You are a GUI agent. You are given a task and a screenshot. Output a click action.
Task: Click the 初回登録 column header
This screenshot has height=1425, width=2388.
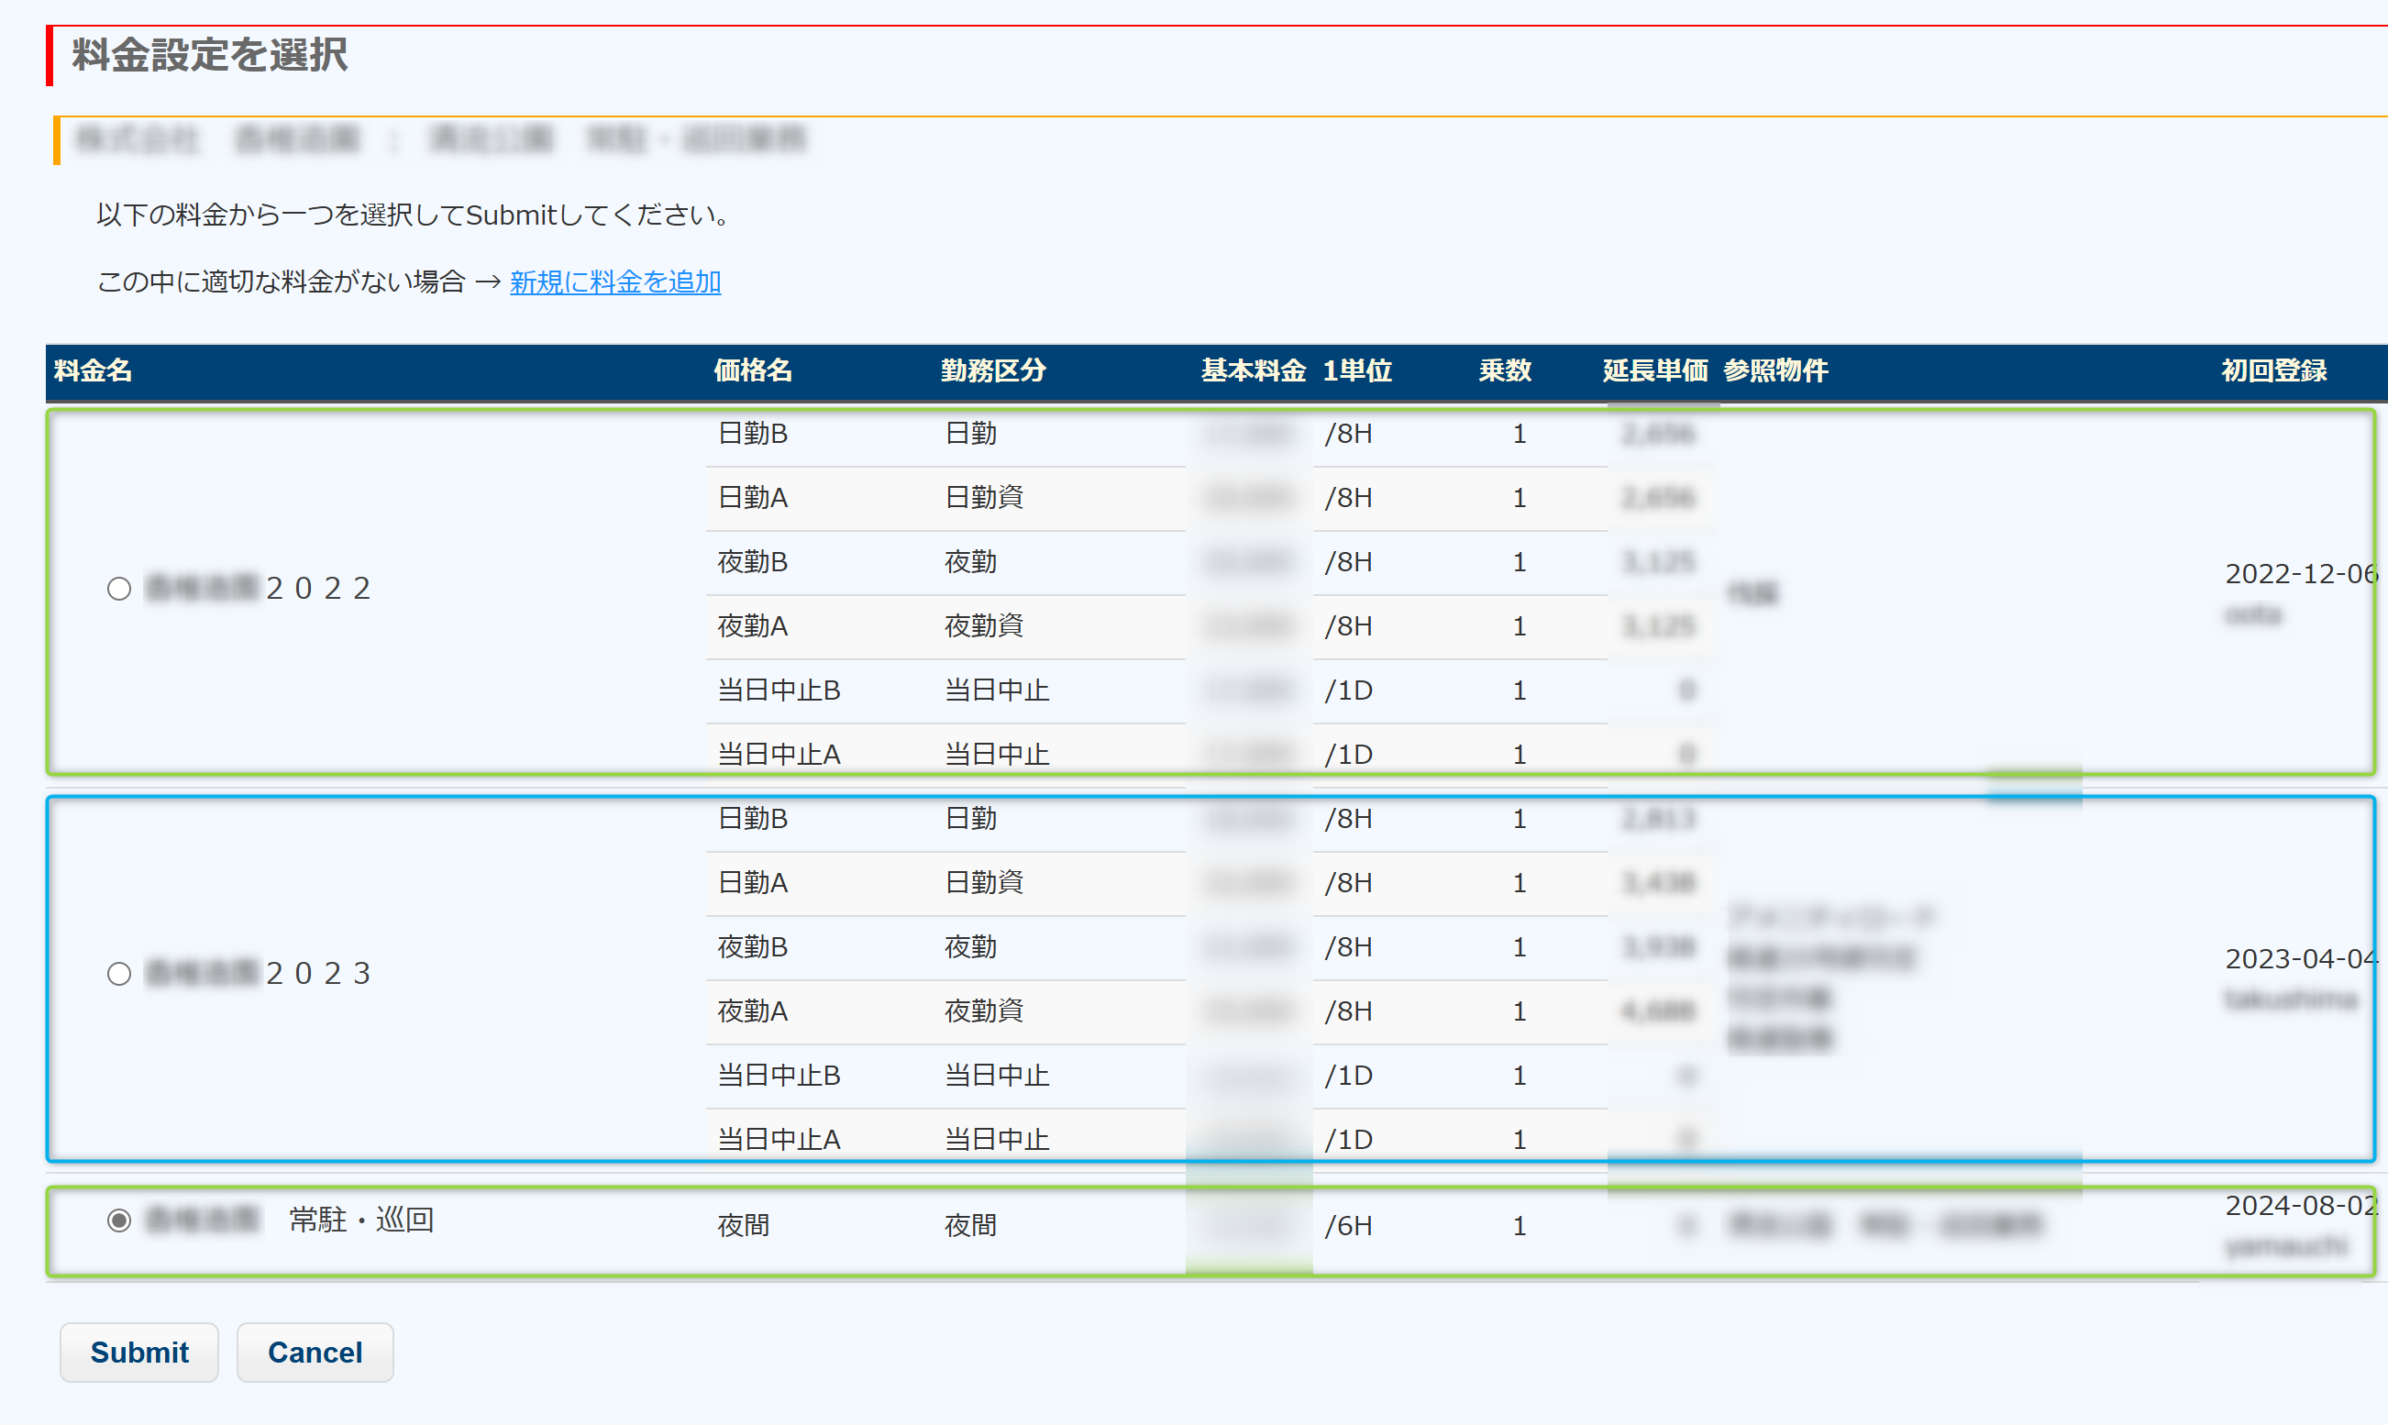pyautogui.click(x=2273, y=370)
